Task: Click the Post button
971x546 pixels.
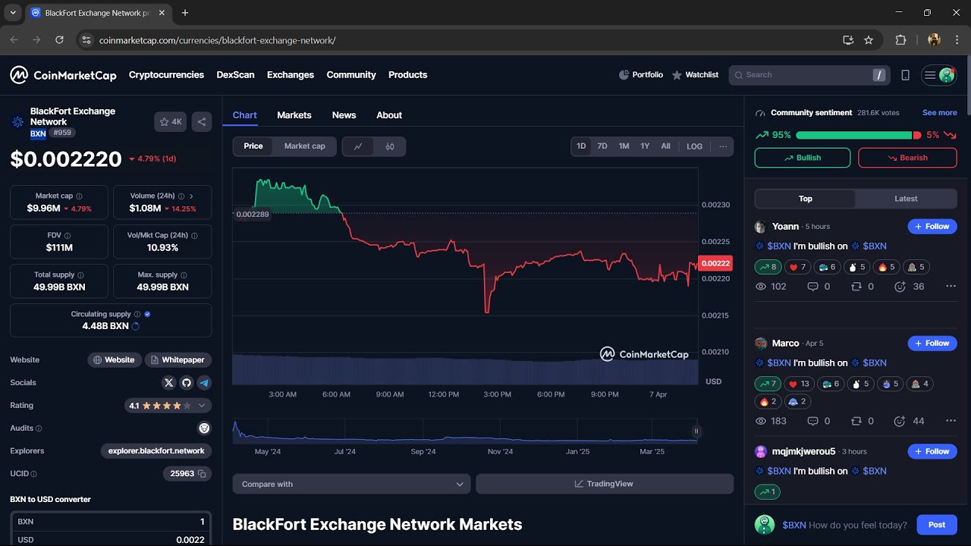Action: point(937,525)
